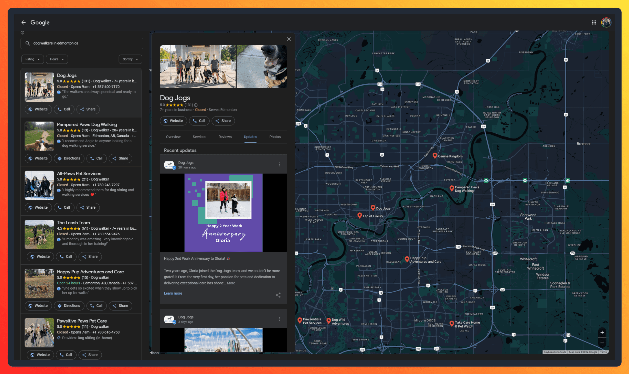The image size is (629, 374).
Task: Open the Pampered Paws Dog Walking listing title
Action: click(x=87, y=124)
